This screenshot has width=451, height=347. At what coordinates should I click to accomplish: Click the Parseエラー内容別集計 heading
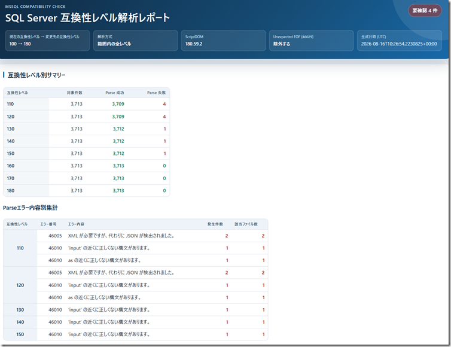click(x=30, y=208)
